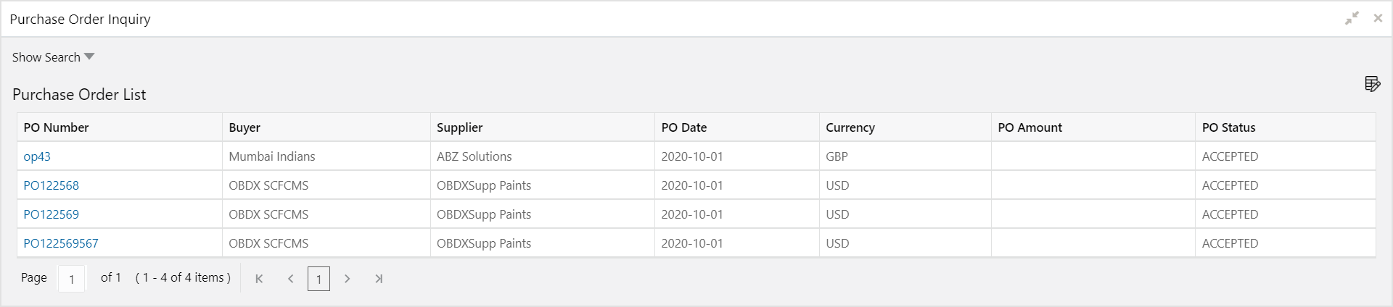Sort by Supplier column header
The height and width of the screenshot is (307, 1393).
click(459, 127)
